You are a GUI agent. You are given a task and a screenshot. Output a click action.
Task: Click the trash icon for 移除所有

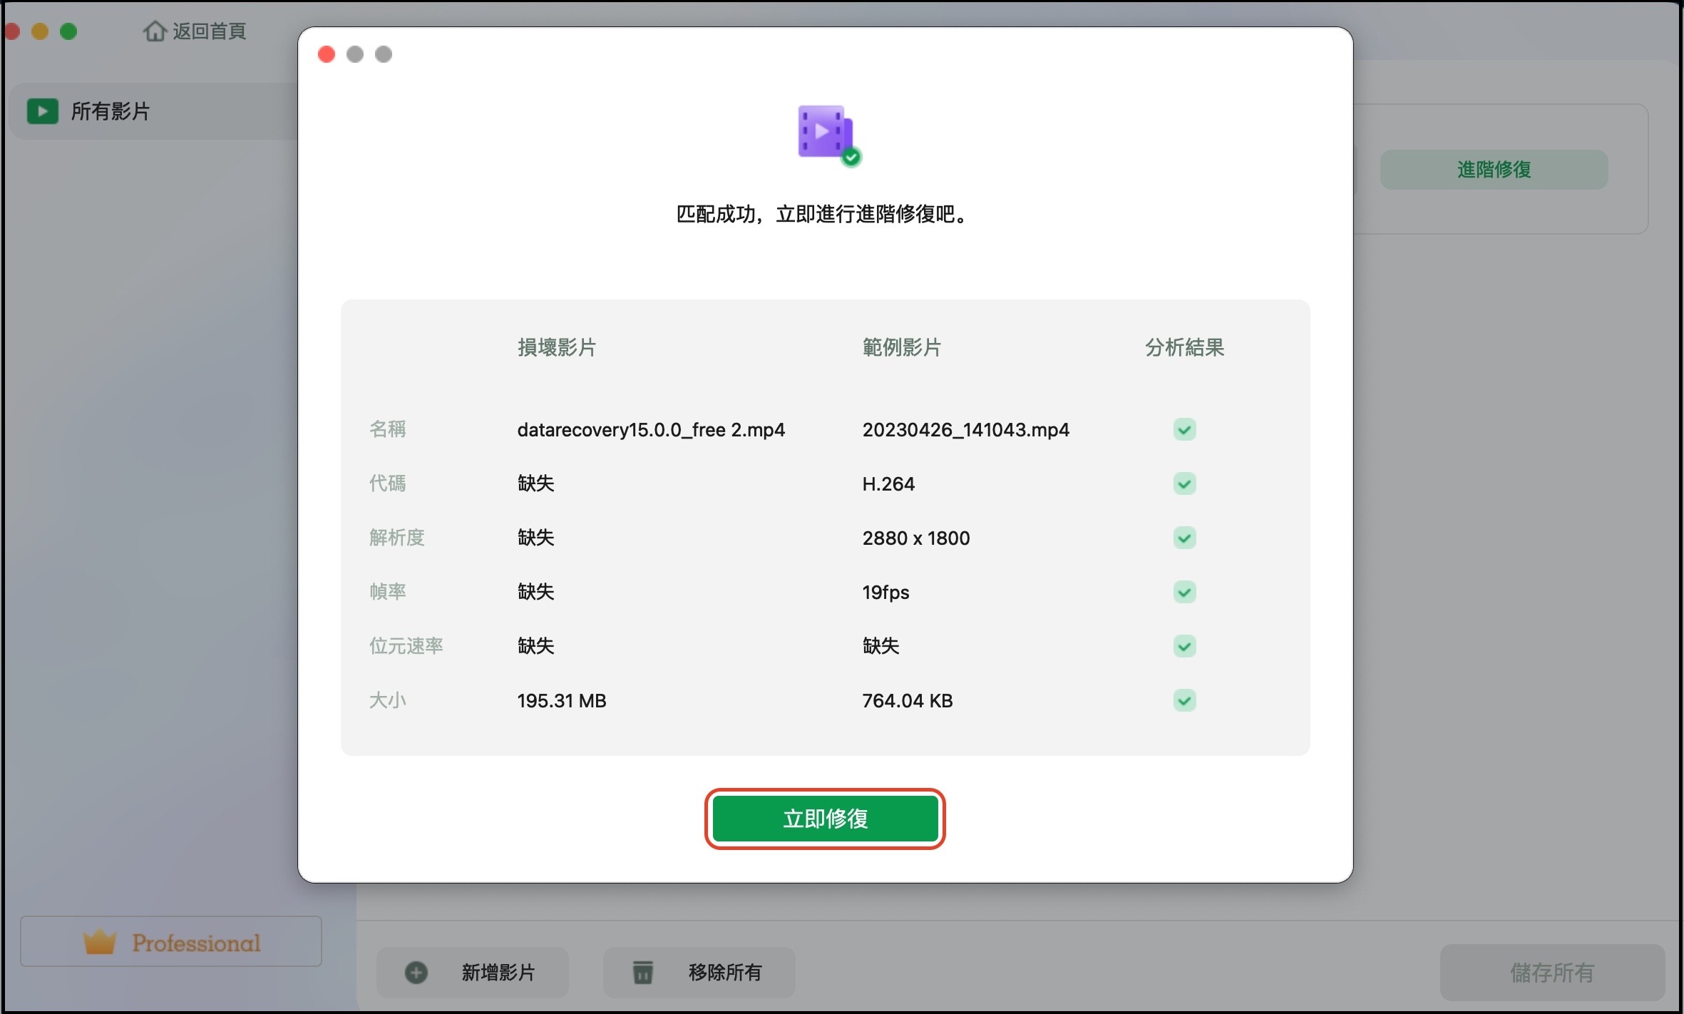tap(642, 972)
